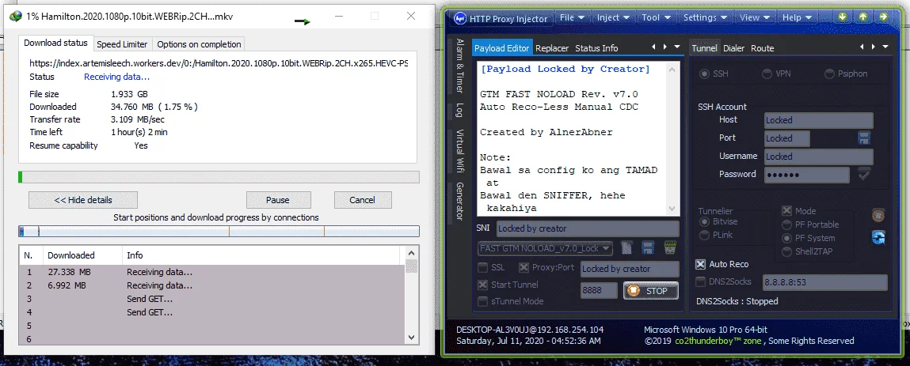Toggle the Mode checkbox
Screen dimensions: 910x366
tap(787, 211)
